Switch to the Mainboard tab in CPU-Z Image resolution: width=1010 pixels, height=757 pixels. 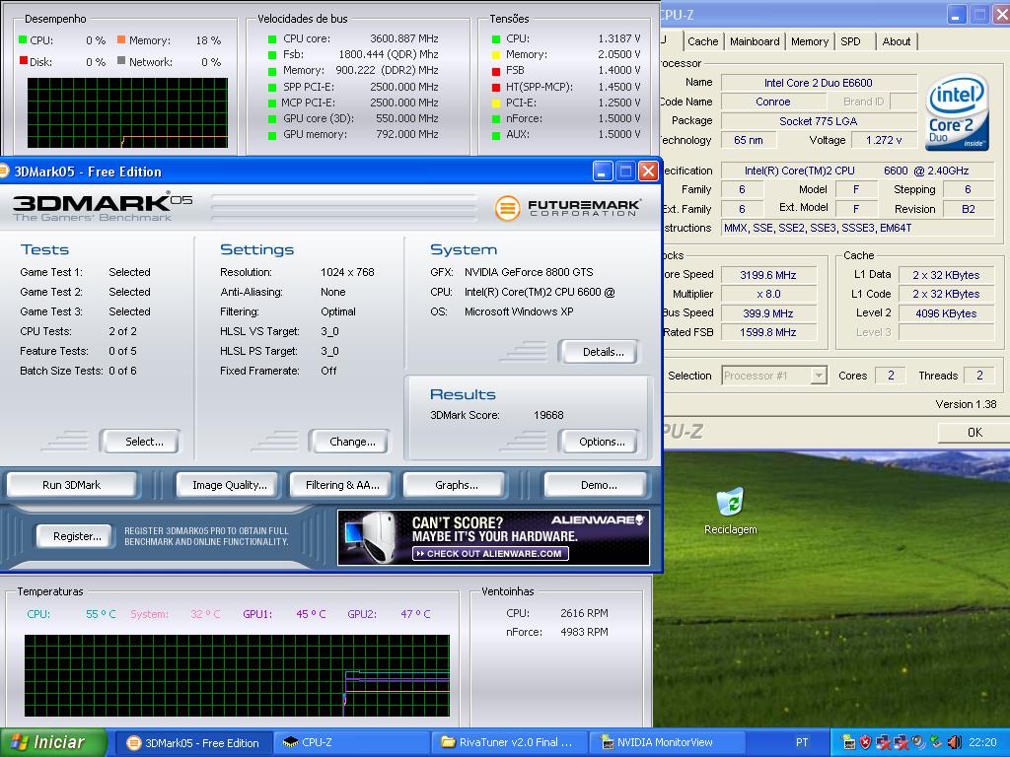point(755,41)
